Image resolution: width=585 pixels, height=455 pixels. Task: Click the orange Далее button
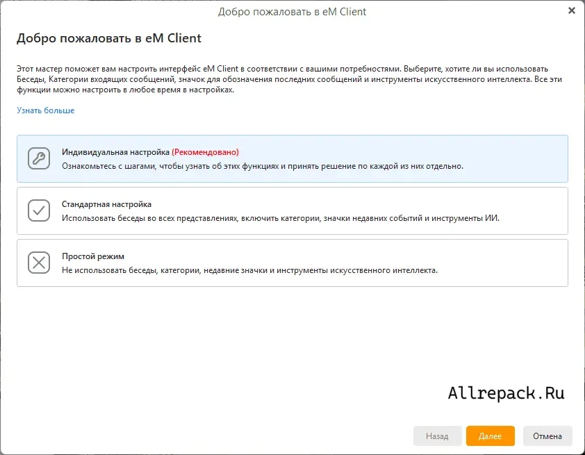tap(491, 436)
